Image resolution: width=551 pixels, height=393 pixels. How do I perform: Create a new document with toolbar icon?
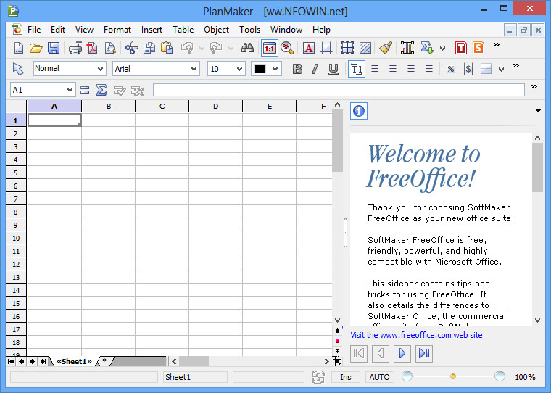click(x=19, y=48)
